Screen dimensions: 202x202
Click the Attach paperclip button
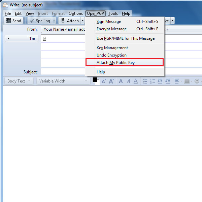(x=70, y=21)
